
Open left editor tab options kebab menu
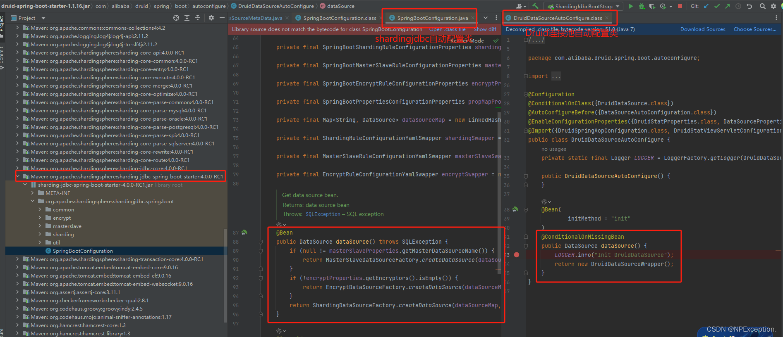click(496, 18)
